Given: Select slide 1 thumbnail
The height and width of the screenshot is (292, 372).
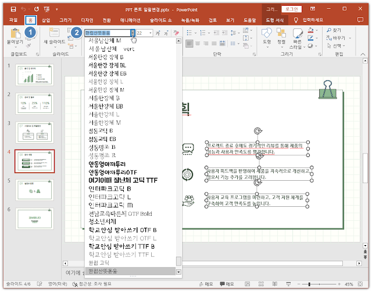Looking at the screenshot, I should coord(35,75).
